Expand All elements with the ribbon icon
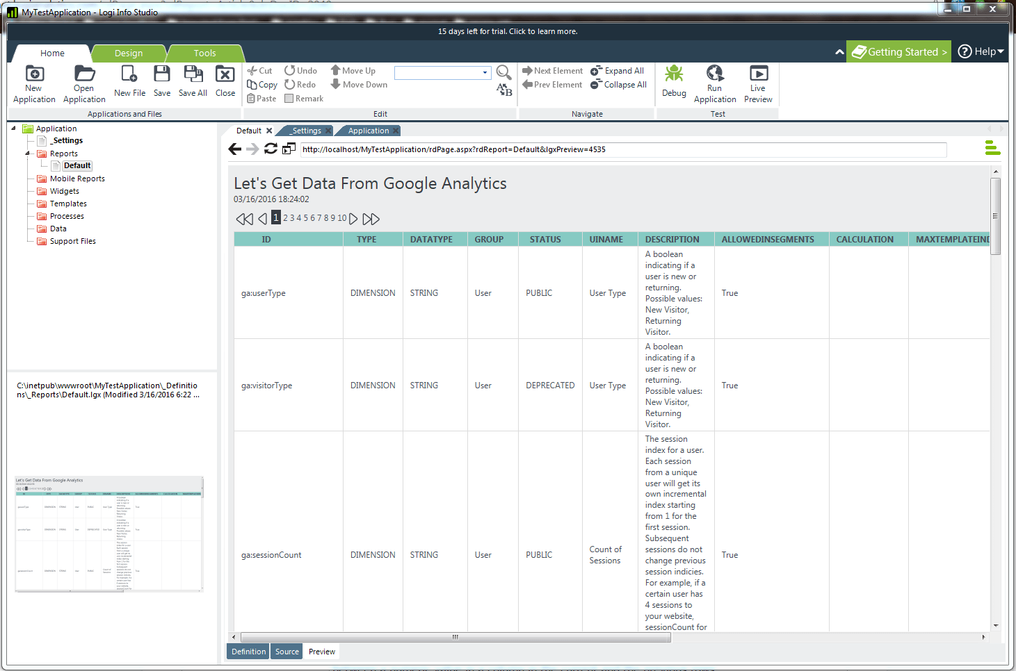The height and width of the screenshot is (671, 1016). click(618, 70)
